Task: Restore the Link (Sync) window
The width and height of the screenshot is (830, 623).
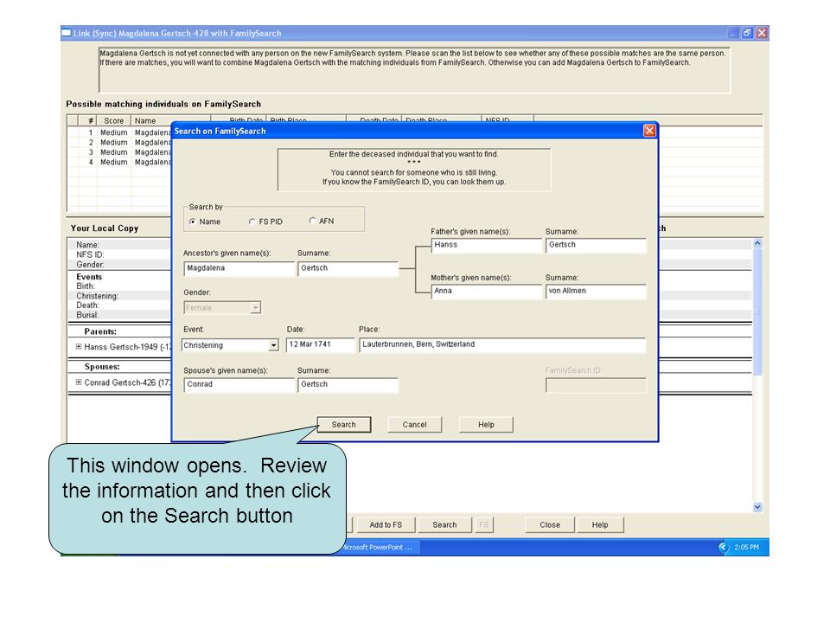Action: point(747,33)
